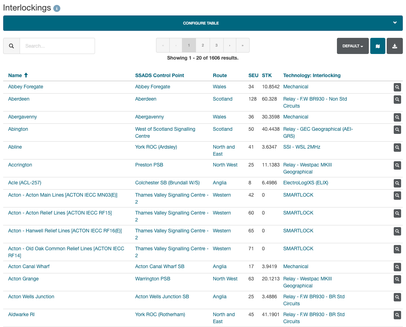This screenshot has height=327, width=406.
Task: Go to page 2 of results
Action: [203, 45]
